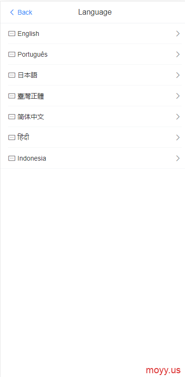Open the chevron on the Português row
This screenshot has height=377, width=185.
tap(178, 54)
